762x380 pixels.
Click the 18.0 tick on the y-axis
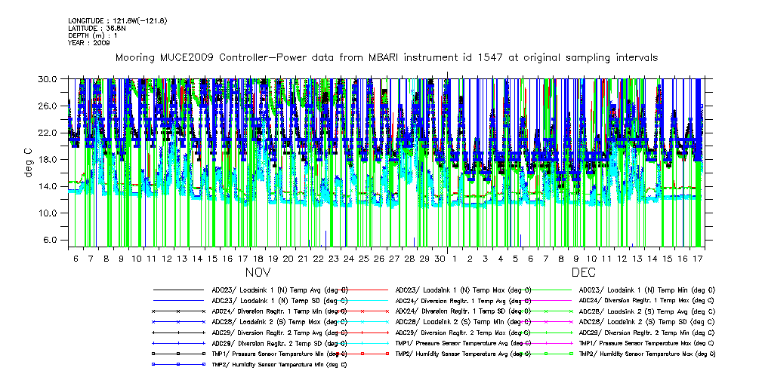click(x=49, y=159)
